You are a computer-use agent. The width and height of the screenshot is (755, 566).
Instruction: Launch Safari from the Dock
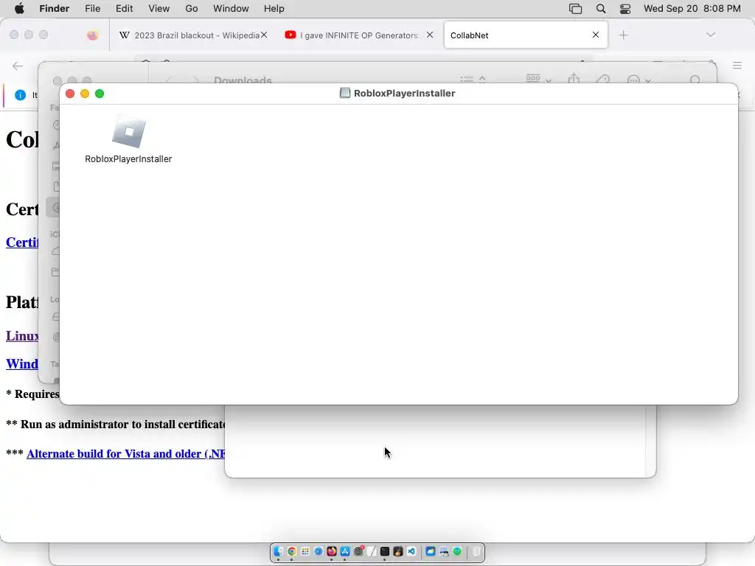point(319,551)
